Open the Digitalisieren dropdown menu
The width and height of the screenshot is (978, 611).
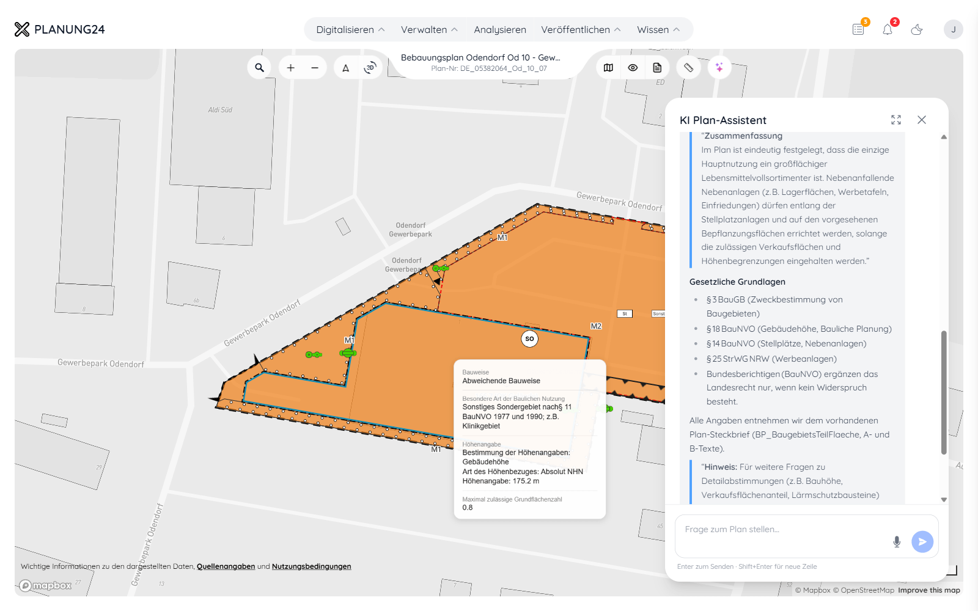[x=351, y=29]
